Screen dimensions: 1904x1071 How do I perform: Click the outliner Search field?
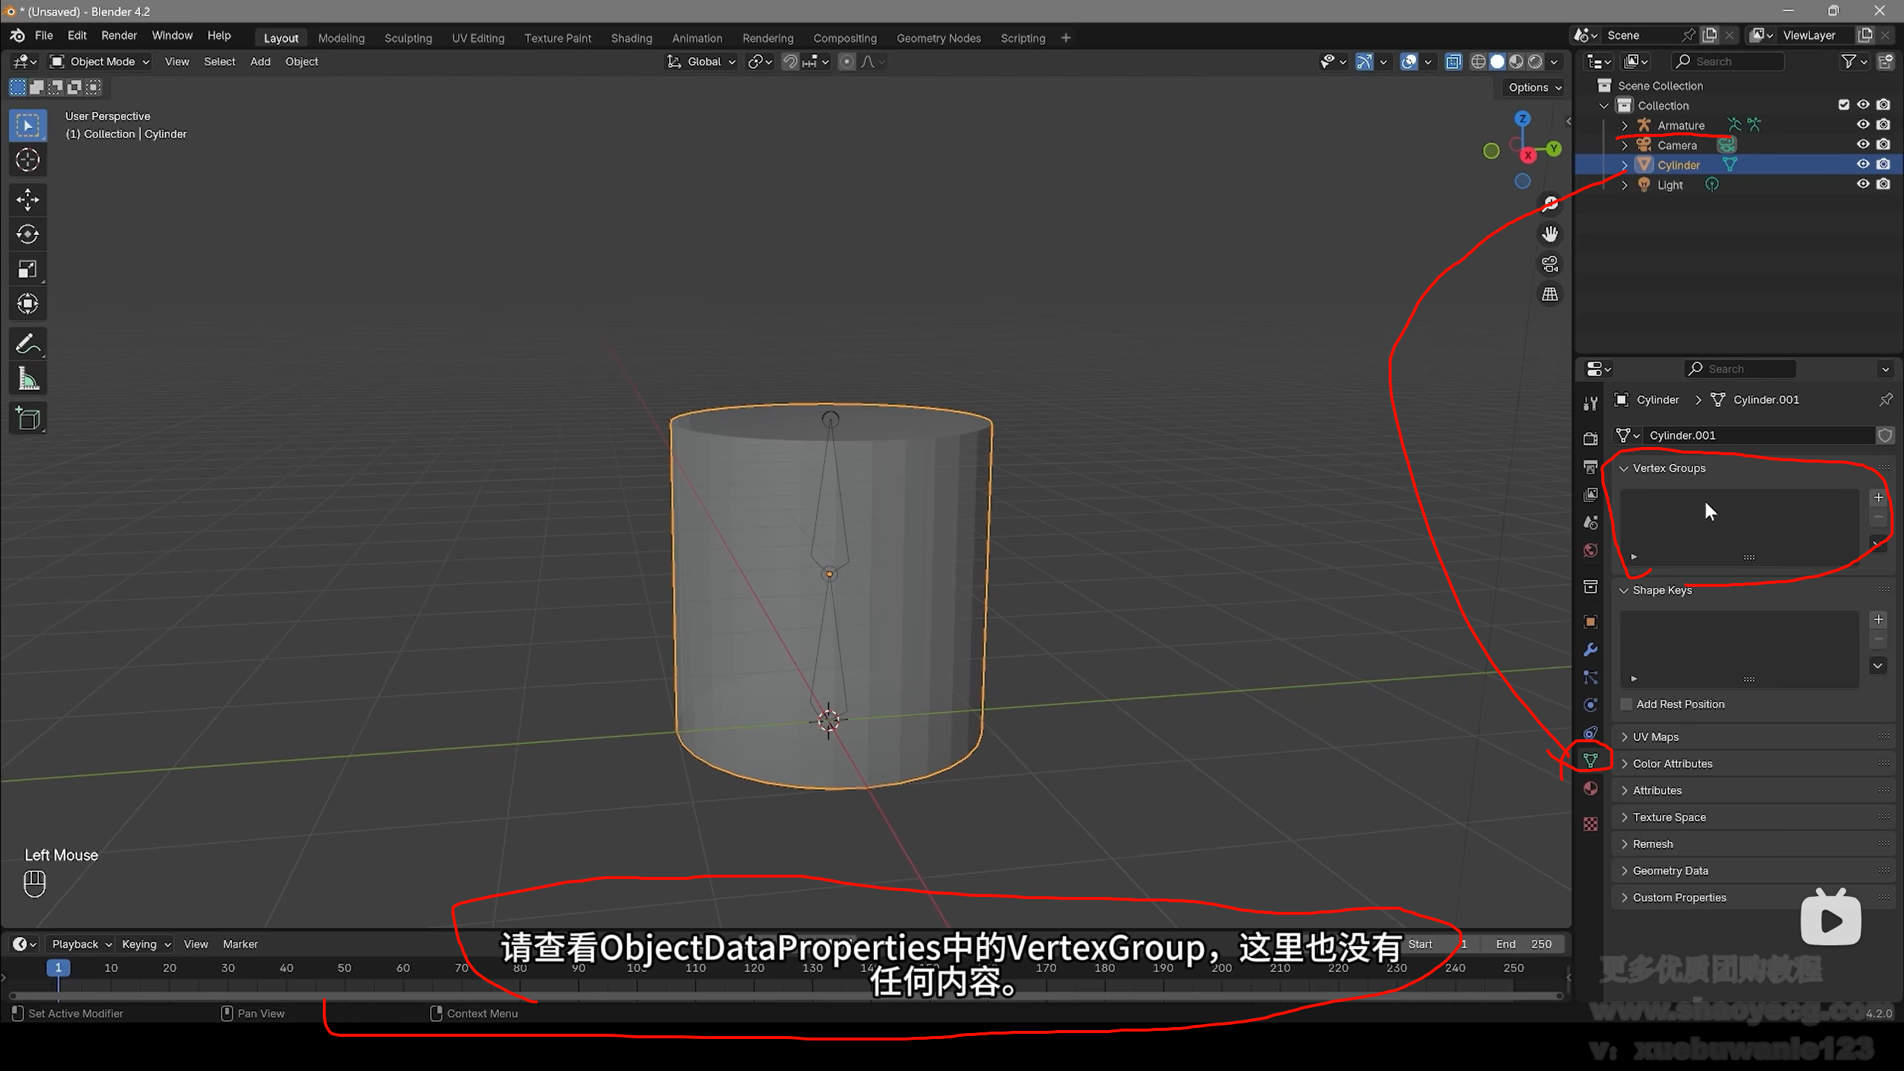pyautogui.click(x=1727, y=62)
